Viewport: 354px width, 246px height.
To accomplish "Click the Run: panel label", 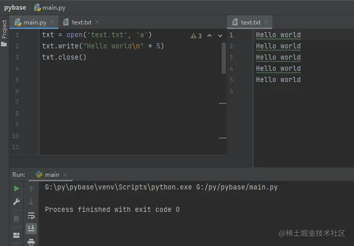I will click(x=19, y=175).
